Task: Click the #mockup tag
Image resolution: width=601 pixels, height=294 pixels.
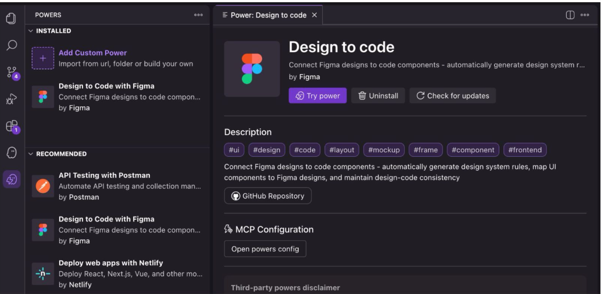Action: coord(384,149)
